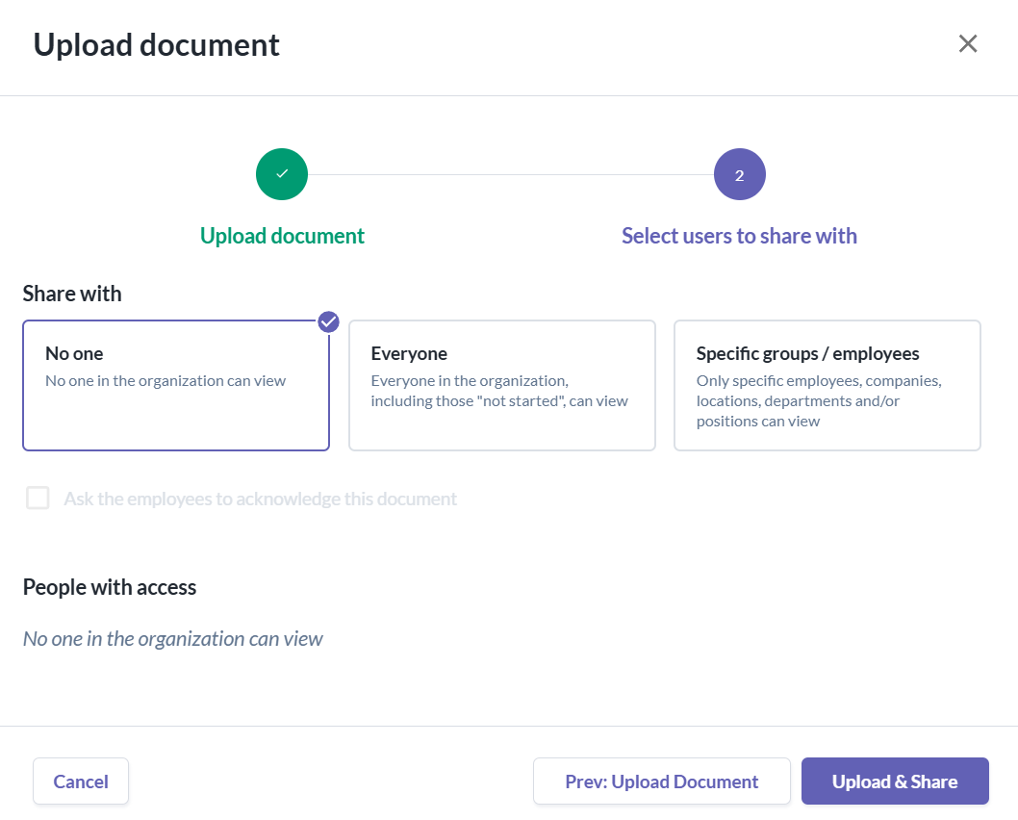Click the Upload & Share button
Viewport: 1018px width, 820px height.
pyautogui.click(x=895, y=782)
